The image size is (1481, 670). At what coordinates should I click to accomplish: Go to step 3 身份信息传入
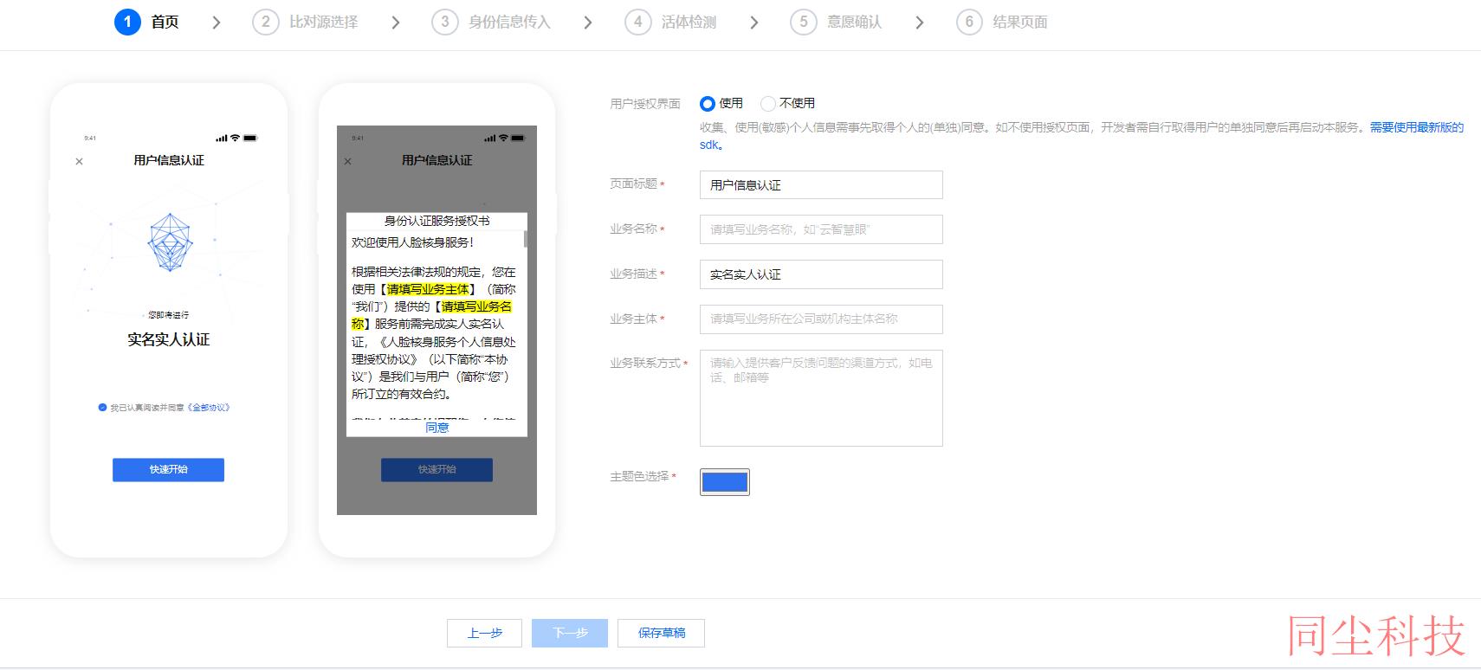pos(491,22)
